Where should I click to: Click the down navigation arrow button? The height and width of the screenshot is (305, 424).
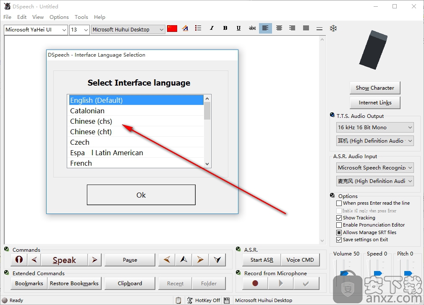[217, 260]
